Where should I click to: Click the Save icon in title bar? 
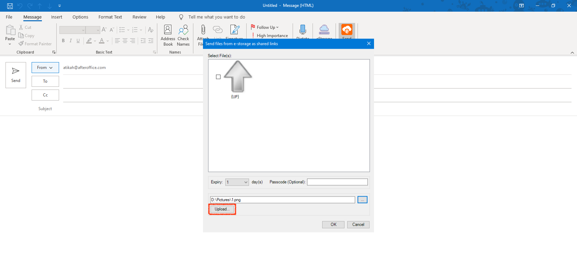[x=10, y=6]
